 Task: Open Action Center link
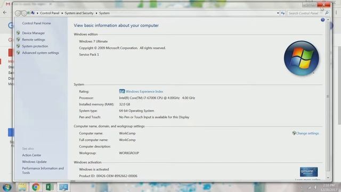[31, 155]
